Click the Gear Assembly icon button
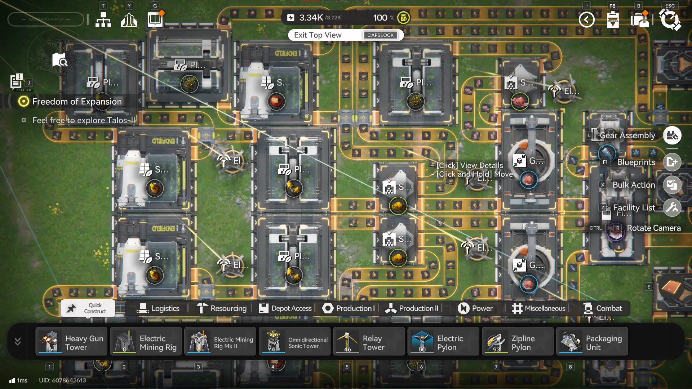Image resolution: width=692 pixels, height=389 pixels. 672,135
